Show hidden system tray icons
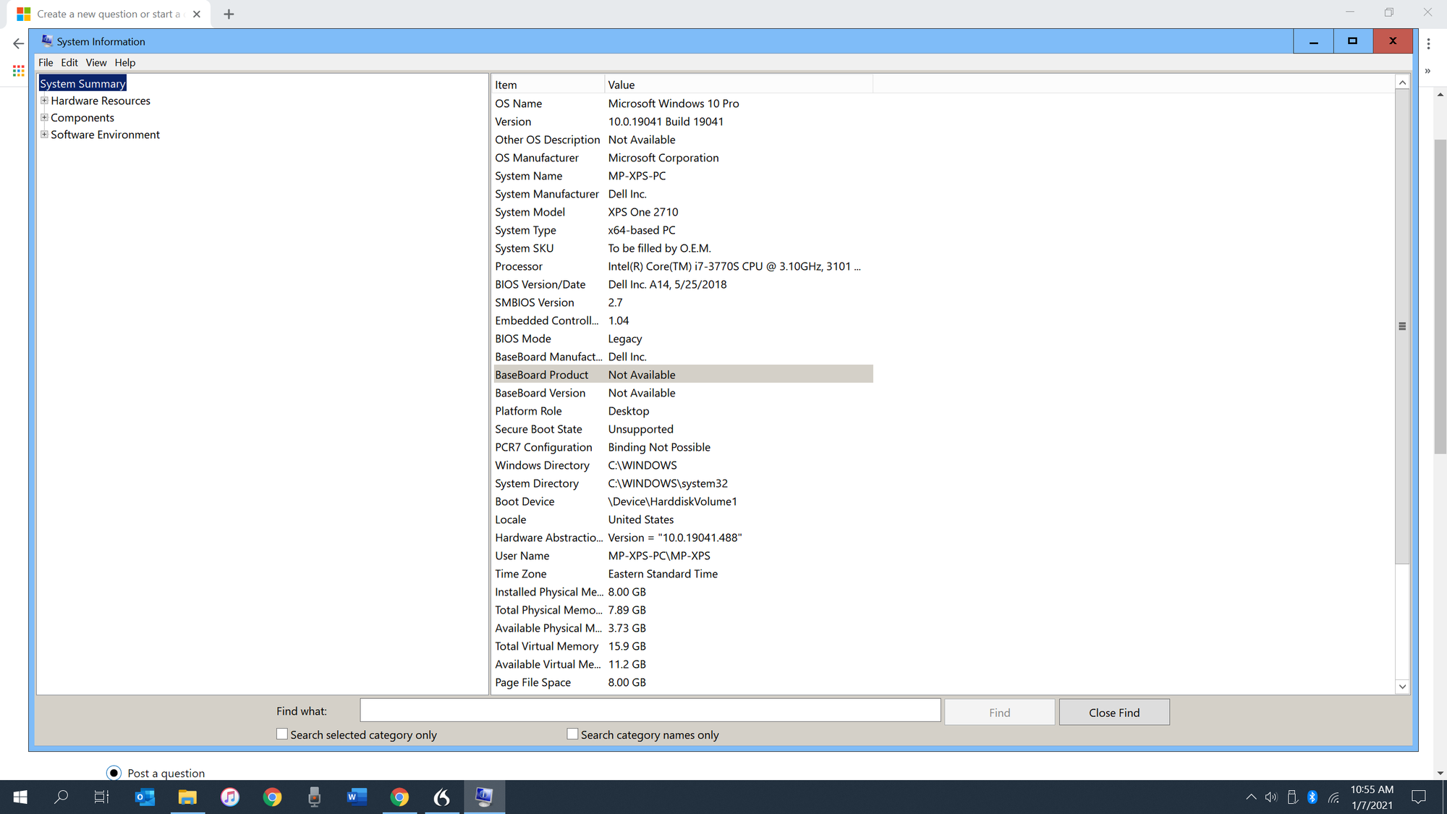The width and height of the screenshot is (1447, 814). pyautogui.click(x=1251, y=797)
